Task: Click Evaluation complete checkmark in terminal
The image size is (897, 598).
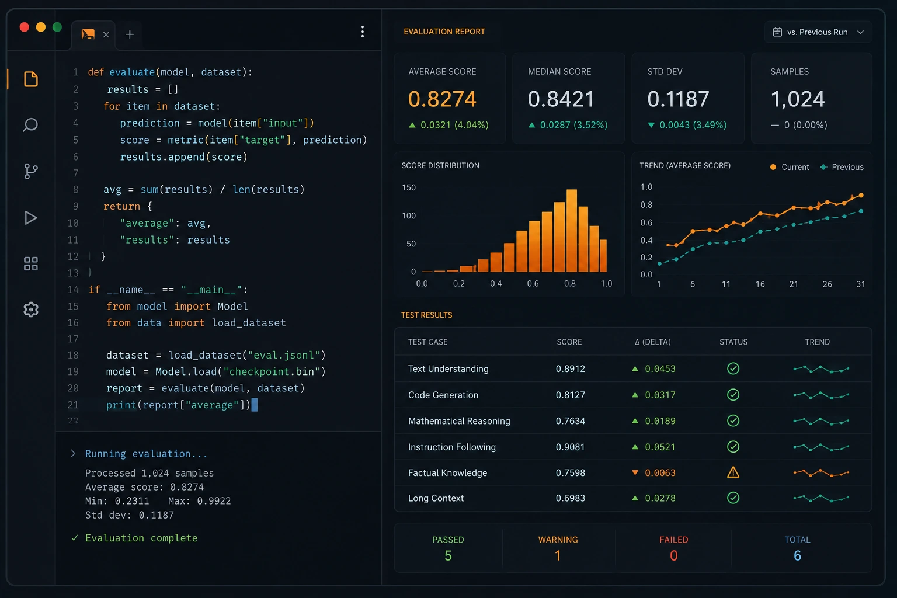Action: [x=74, y=538]
